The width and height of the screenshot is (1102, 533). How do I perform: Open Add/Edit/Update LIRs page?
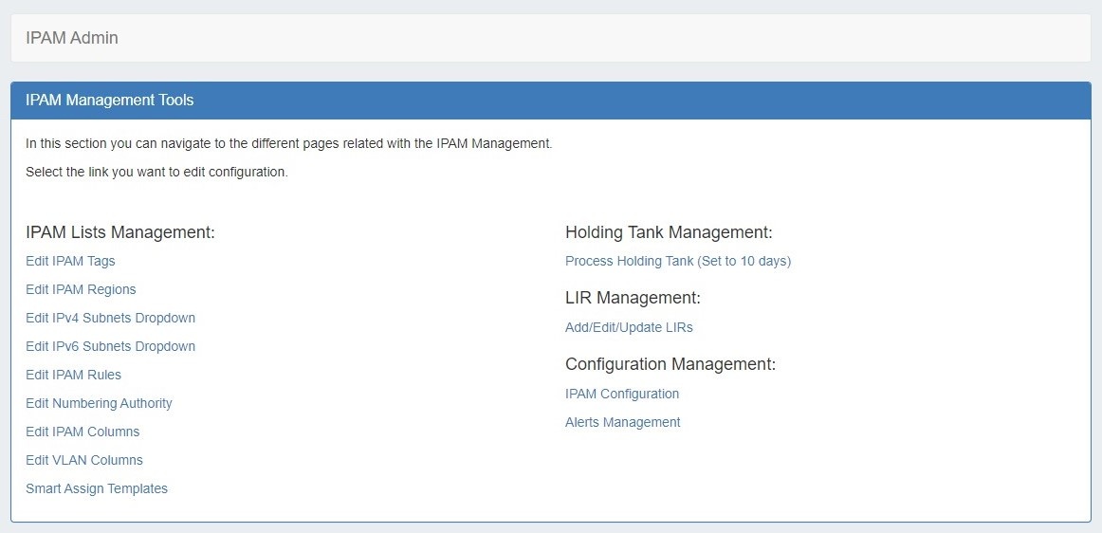(x=629, y=327)
